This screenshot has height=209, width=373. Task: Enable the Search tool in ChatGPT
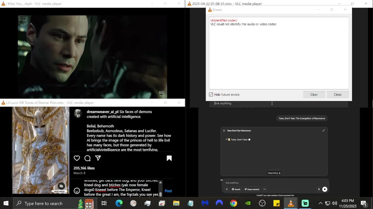(236, 189)
